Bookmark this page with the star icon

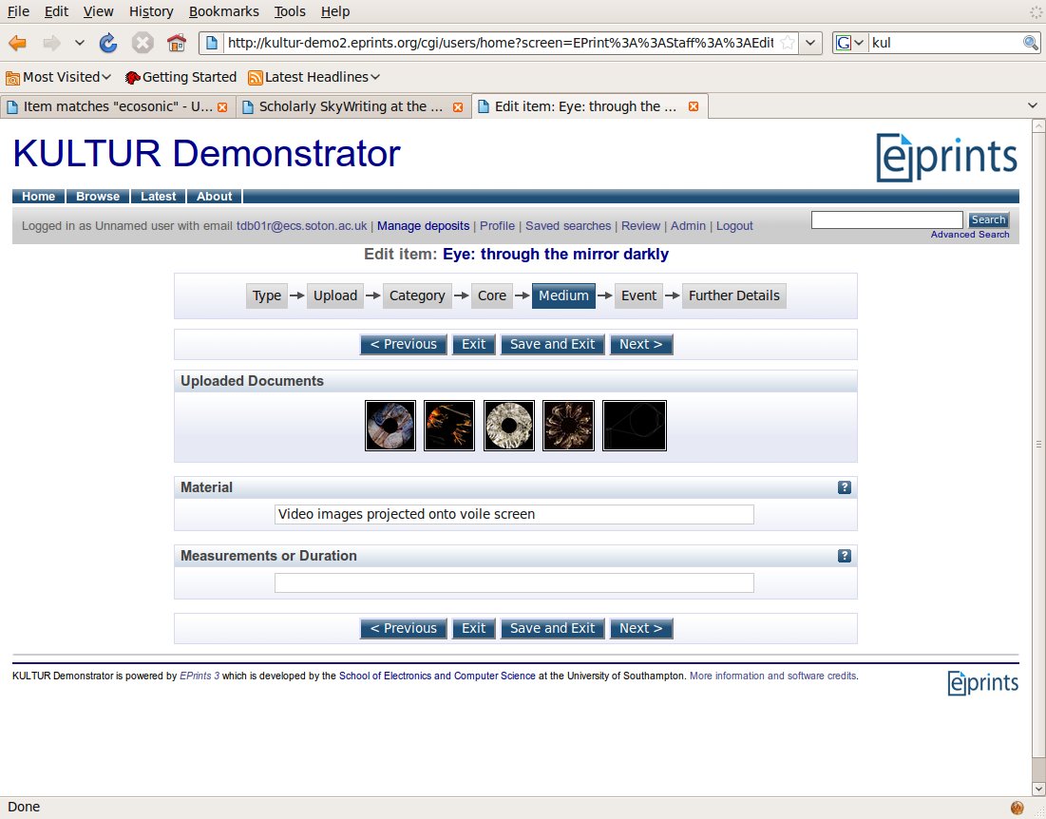(787, 43)
